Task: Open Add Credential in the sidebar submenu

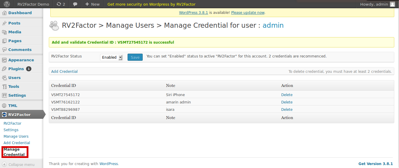Action: click(17, 143)
